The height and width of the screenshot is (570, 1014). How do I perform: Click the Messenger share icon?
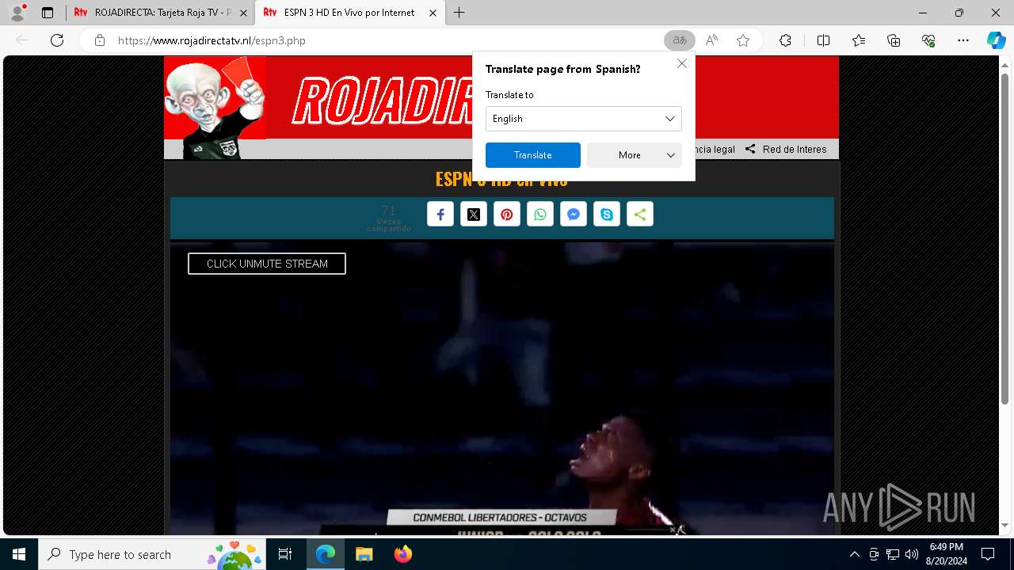click(574, 215)
